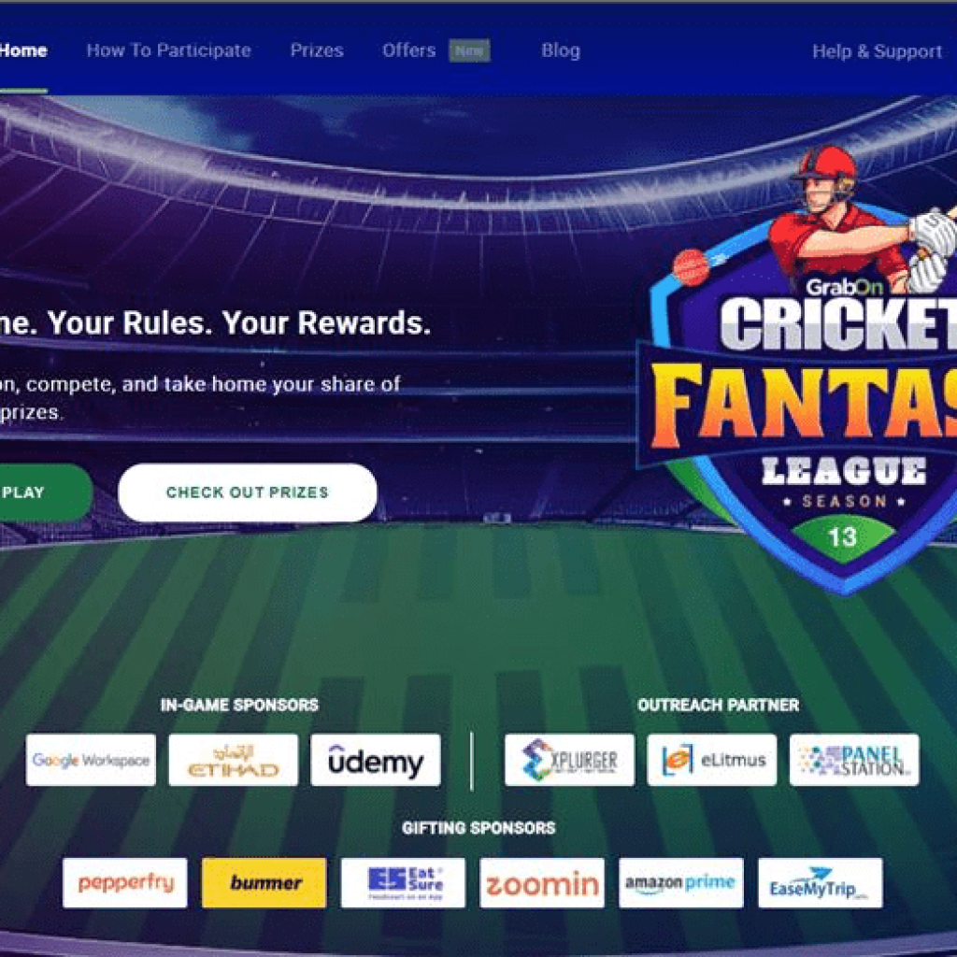
Task: Click the green Play button
Action: tap(43, 493)
